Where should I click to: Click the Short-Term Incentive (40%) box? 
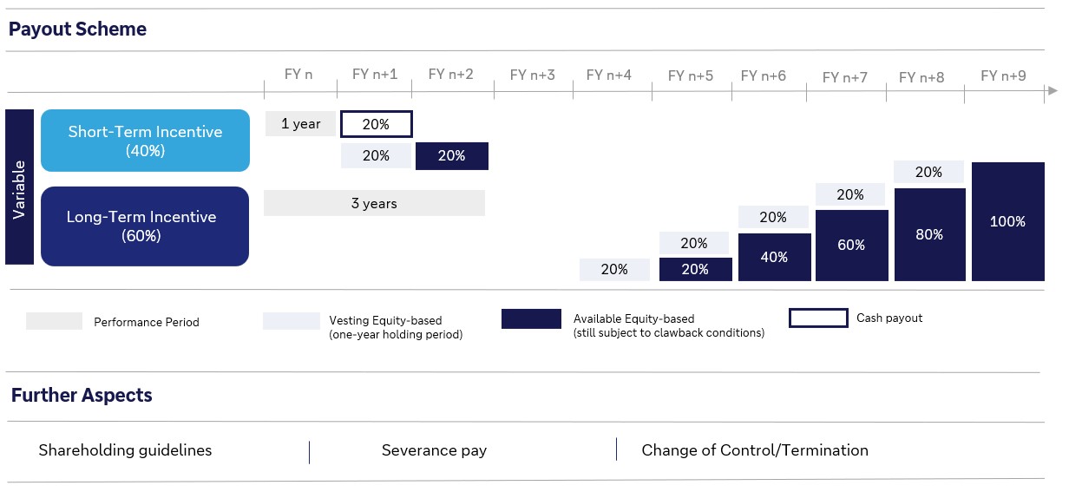pos(145,141)
